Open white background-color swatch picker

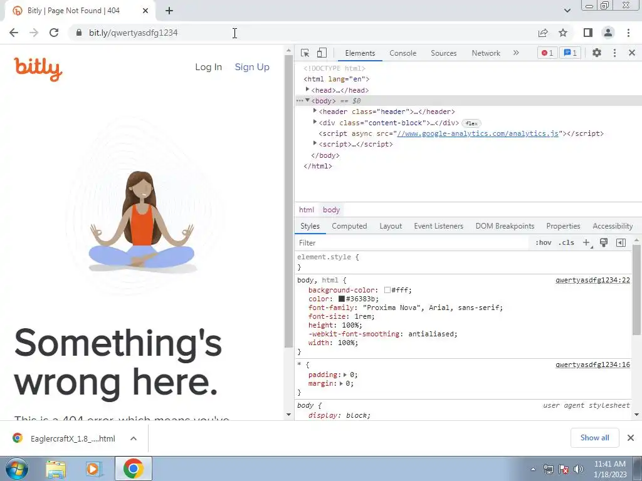click(387, 290)
